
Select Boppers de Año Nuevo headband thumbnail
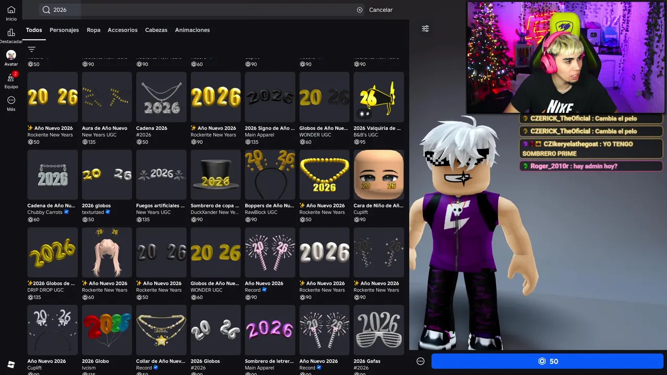coord(270,175)
